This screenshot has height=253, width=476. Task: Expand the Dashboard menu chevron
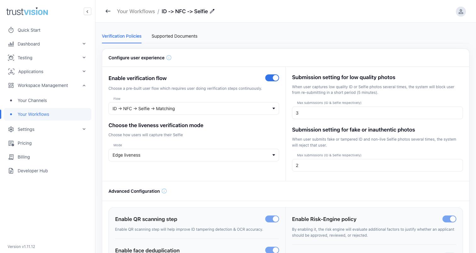pyautogui.click(x=84, y=44)
